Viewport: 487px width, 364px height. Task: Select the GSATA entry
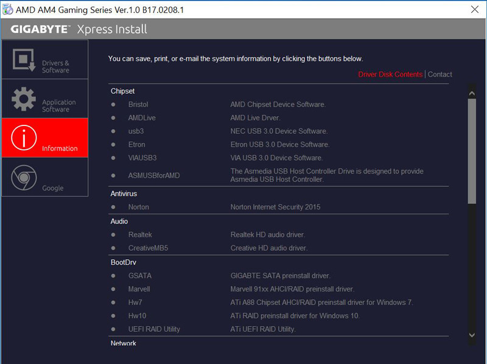coord(140,276)
